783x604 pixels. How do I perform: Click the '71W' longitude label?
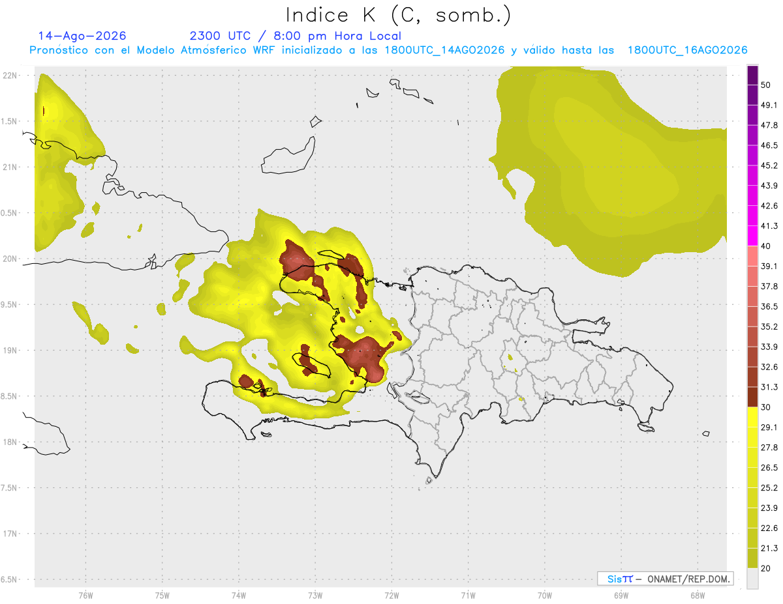(x=468, y=595)
